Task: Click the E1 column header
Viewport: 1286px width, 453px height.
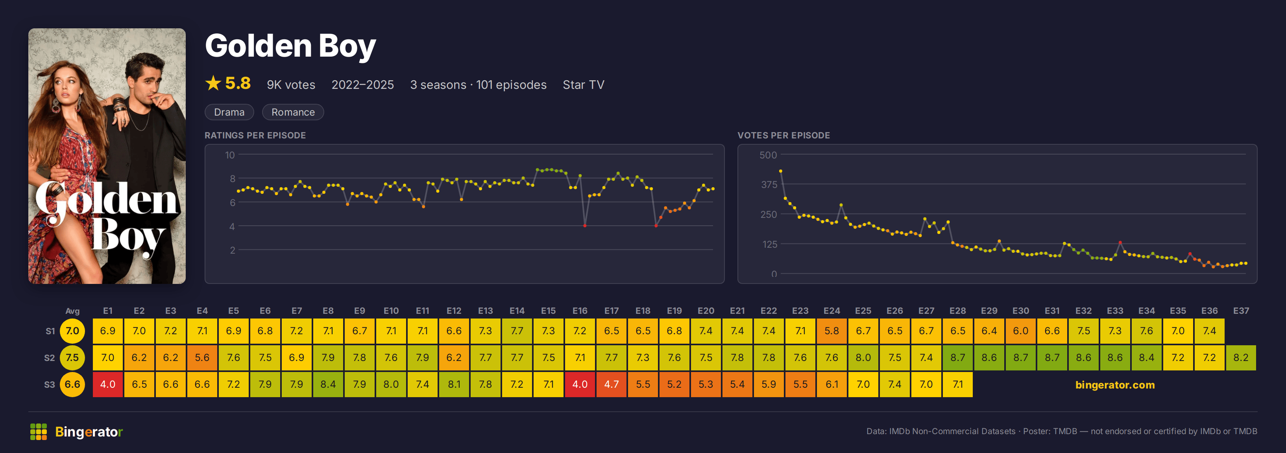Action: tap(108, 311)
